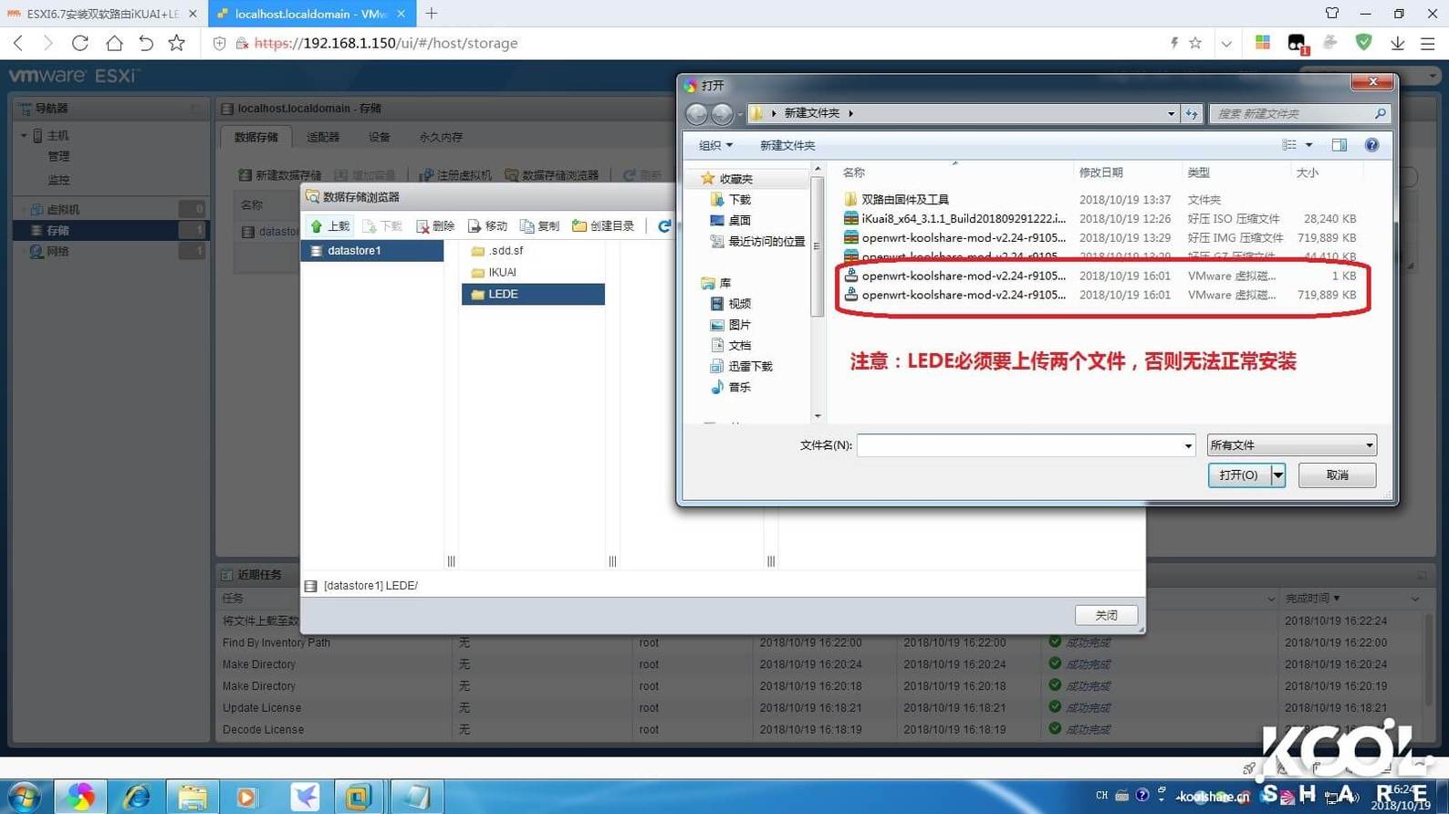This screenshot has width=1449, height=814.
Task: Switch to the devices (设备) tab
Action: pos(380,137)
